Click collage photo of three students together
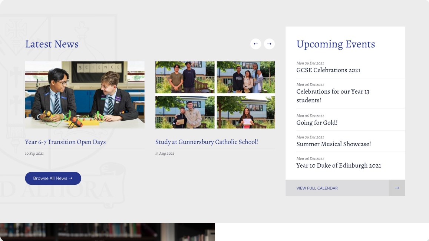Viewport: 429px width, 241px height. coord(245,77)
